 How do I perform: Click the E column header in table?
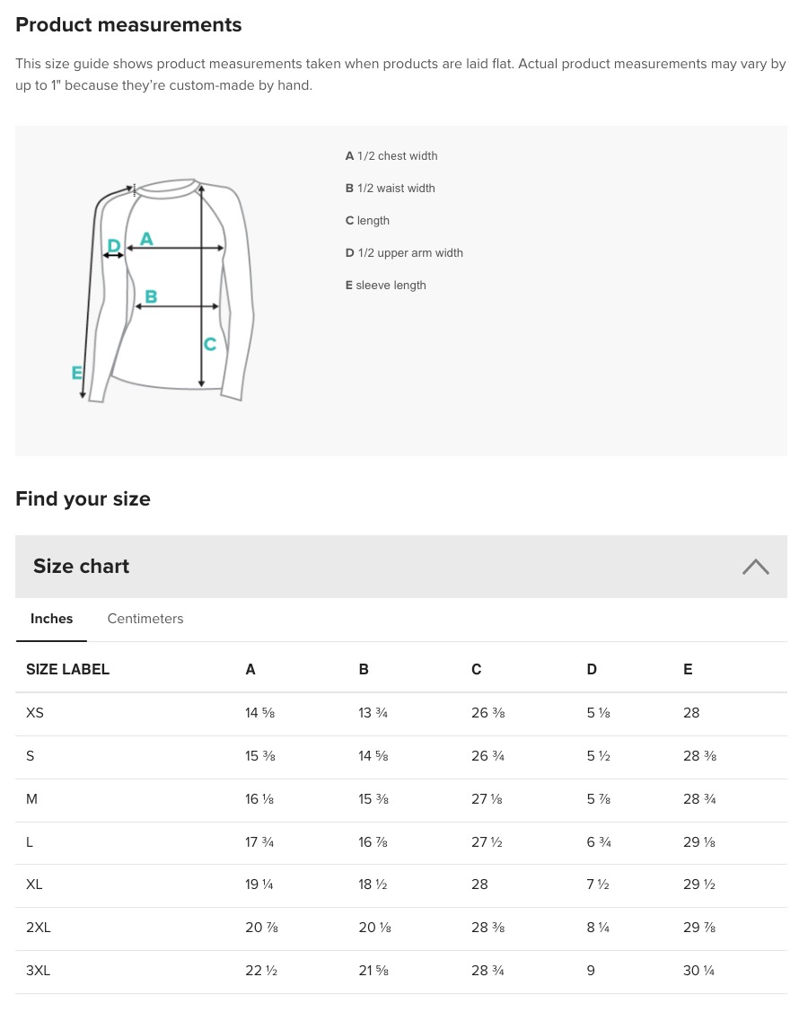click(x=688, y=669)
